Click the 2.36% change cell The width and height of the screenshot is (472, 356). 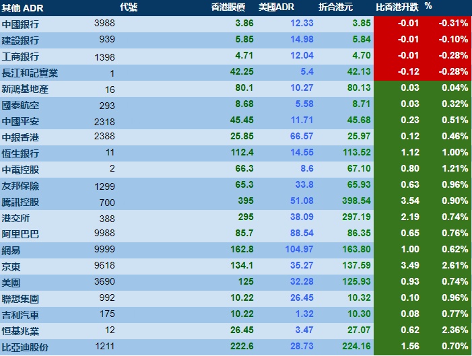coord(455,330)
